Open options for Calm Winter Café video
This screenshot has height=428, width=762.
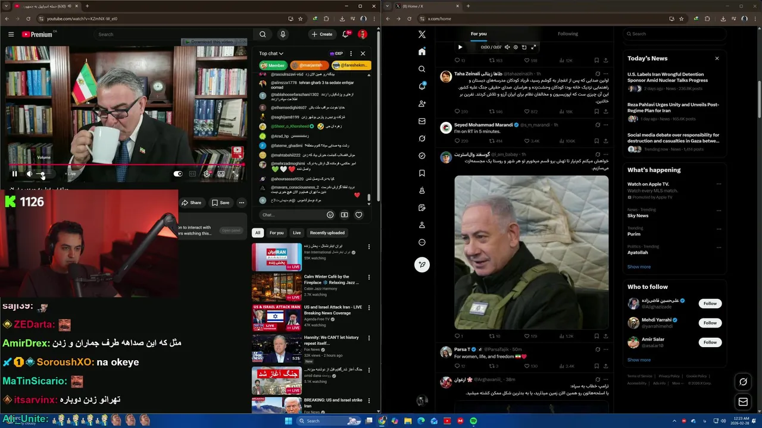coord(368,277)
